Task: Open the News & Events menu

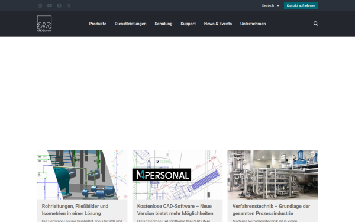Action: [218, 24]
